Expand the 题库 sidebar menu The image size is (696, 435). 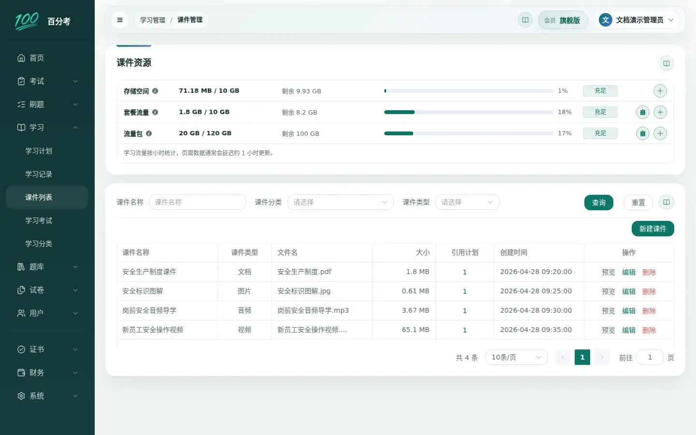47,267
